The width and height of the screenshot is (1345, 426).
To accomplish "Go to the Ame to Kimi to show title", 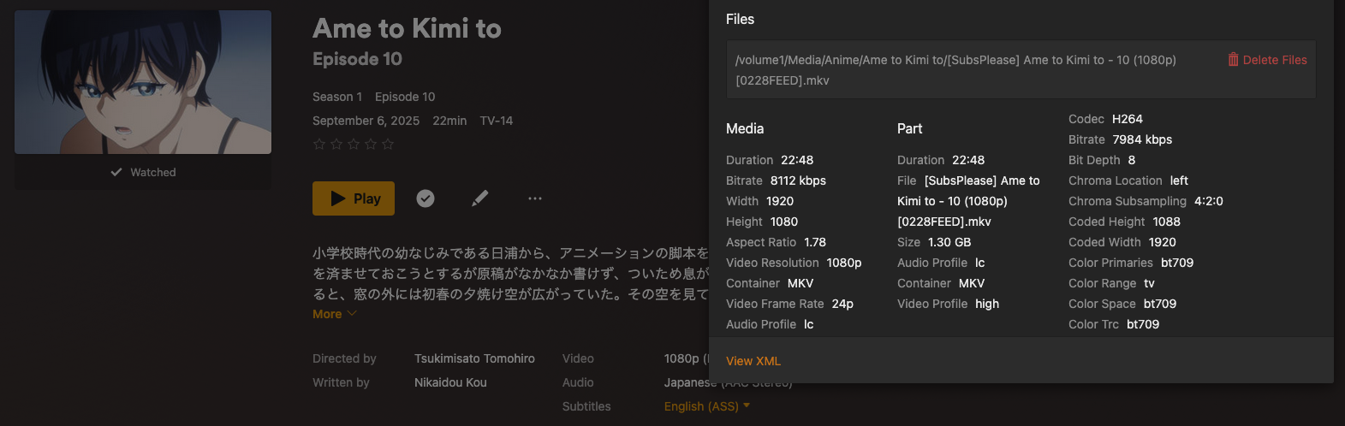I will pos(407,28).
